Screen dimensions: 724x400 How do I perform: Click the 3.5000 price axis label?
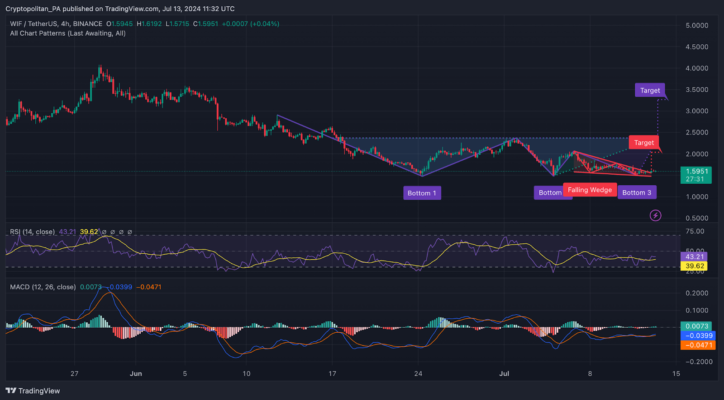(697, 90)
